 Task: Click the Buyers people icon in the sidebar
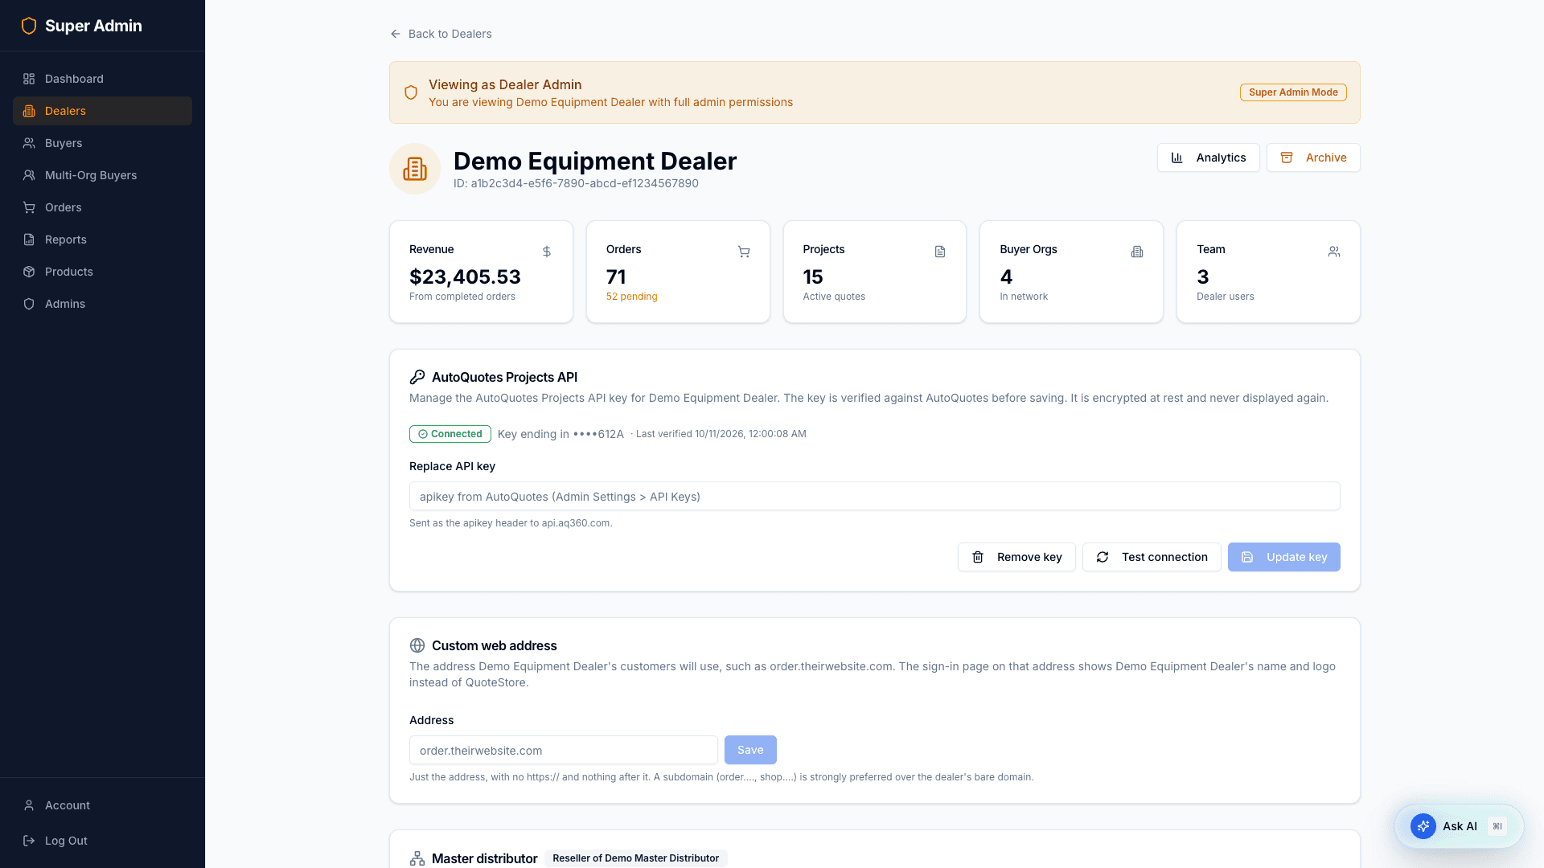pyautogui.click(x=29, y=143)
